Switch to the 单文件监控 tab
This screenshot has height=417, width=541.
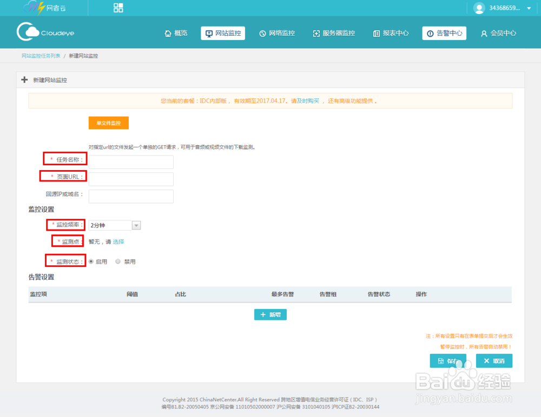click(x=108, y=123)
